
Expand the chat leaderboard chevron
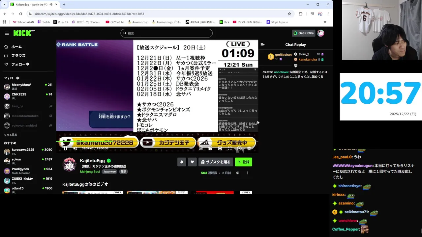pyautogui.click(x=295, y=66)
